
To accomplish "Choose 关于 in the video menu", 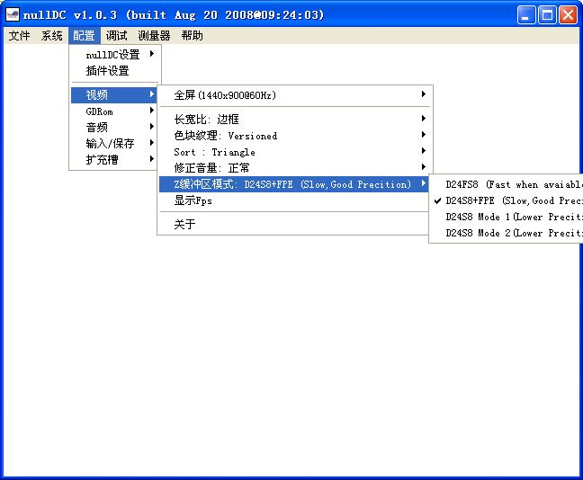I will click(294, 224).
